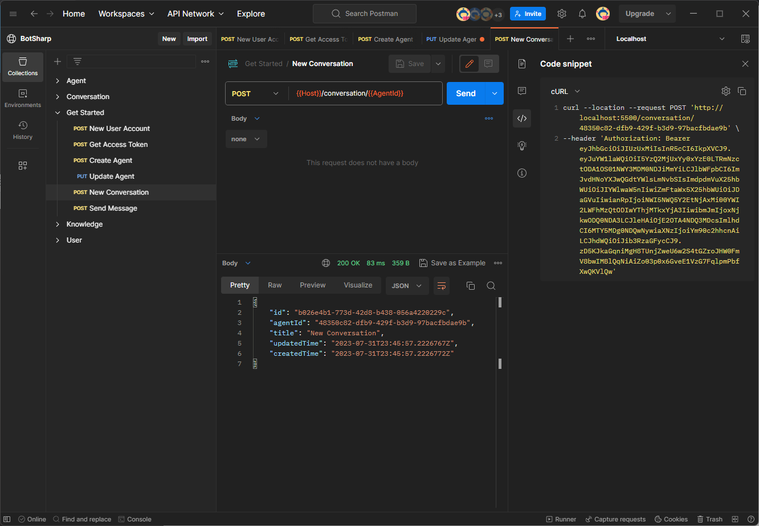
Task: Click the settings gear in the header
Action: [x=562, y=14]
